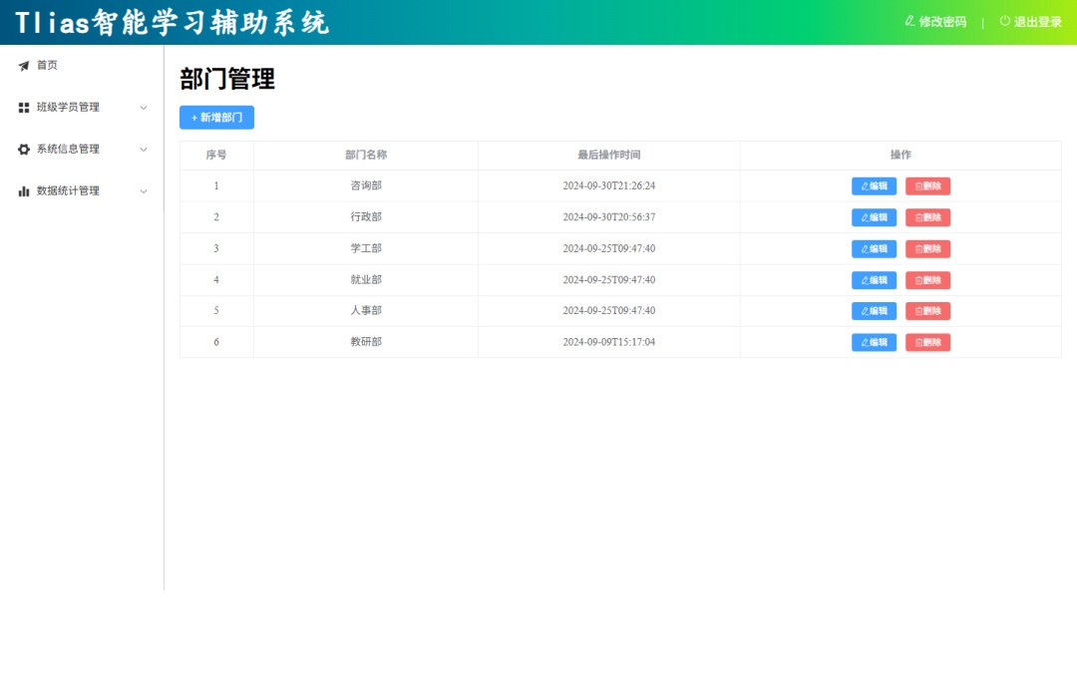Image resolution: width=1077 pixels, height=673 pixels.
Task: Edit the 行政部 department row
Action: pyautogui.click(x=874, y=217)
